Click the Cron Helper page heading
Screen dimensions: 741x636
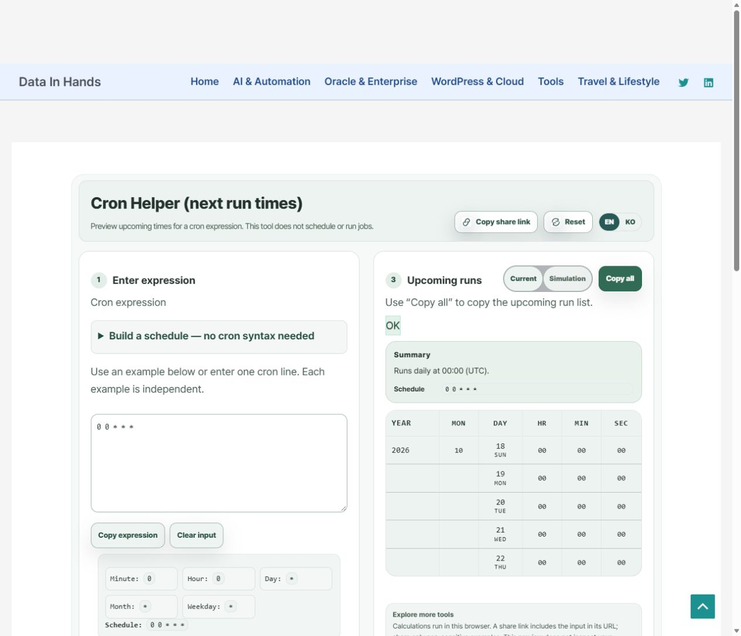[x=196, y=204]
